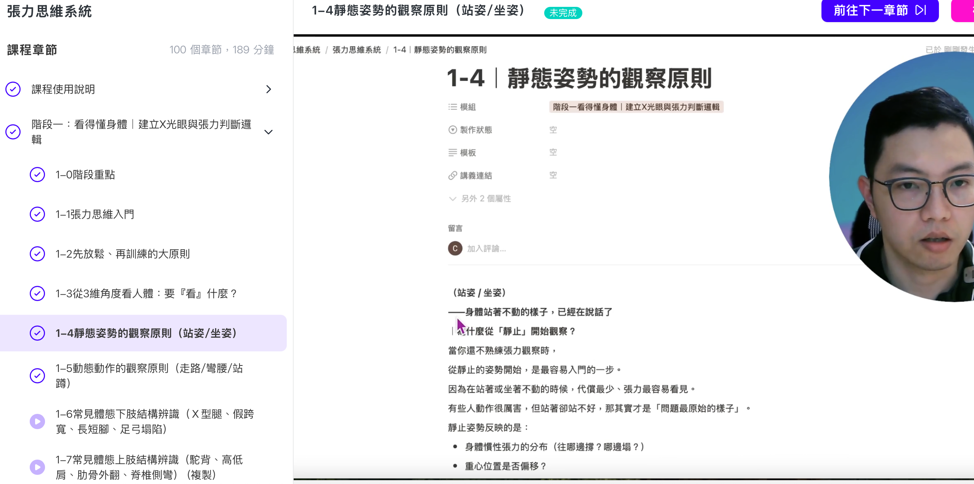Click bullet text 重心位置是否偏移？
This screenshot has width=974, height=484.
506,466
